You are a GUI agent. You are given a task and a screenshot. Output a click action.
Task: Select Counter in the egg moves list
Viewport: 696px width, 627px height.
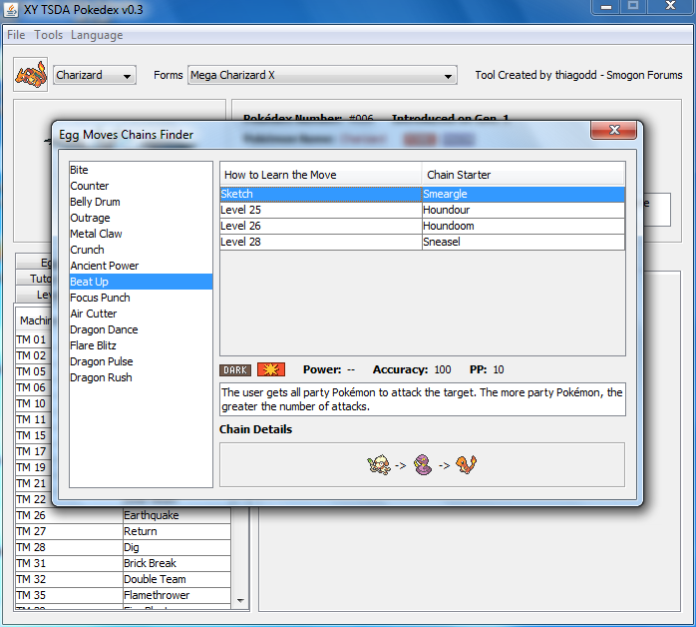(x=141, y=186)
